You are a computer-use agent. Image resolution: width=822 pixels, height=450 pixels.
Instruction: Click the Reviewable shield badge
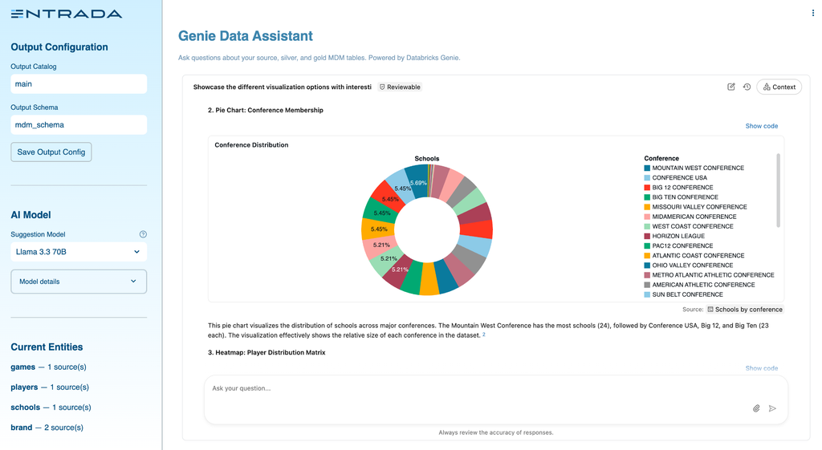[x=400, y=87]
